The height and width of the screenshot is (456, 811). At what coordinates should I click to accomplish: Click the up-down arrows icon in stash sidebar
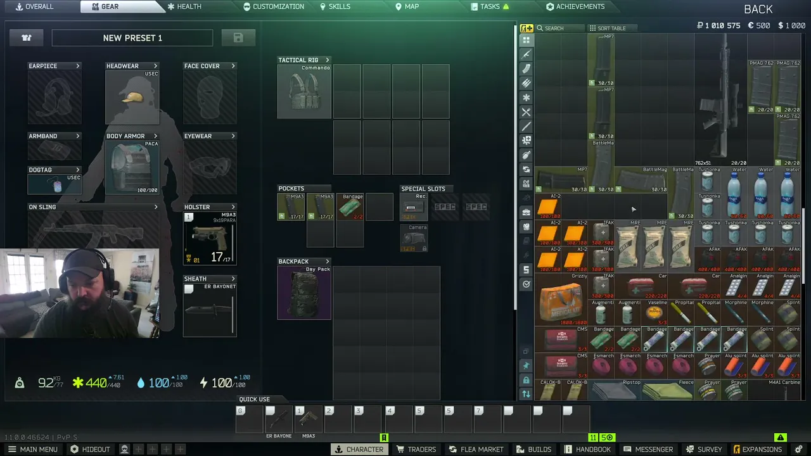pyautogui.click(x=526, y=394)
